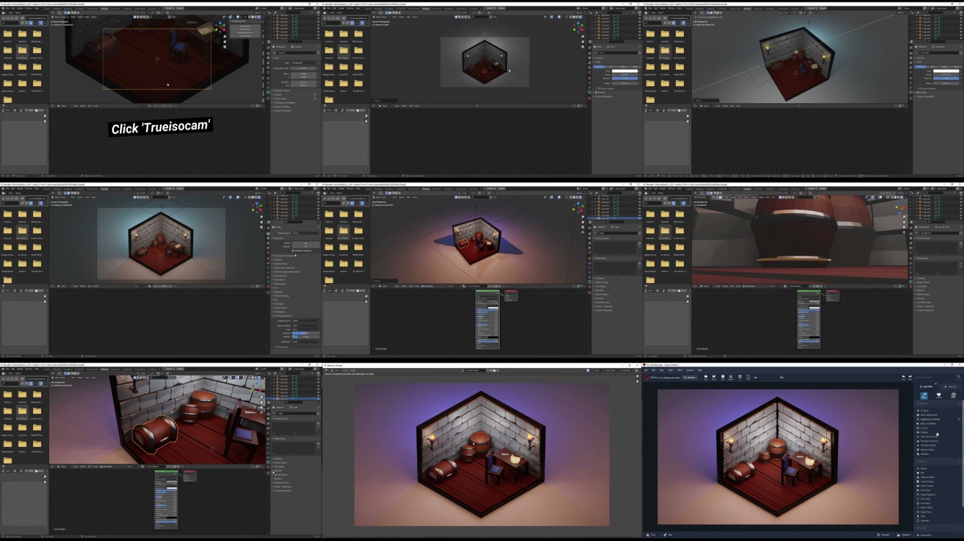Show the Original image icon in Topaz Studio
The height and width of the screenshot is (541, 964).
point(731,377)
